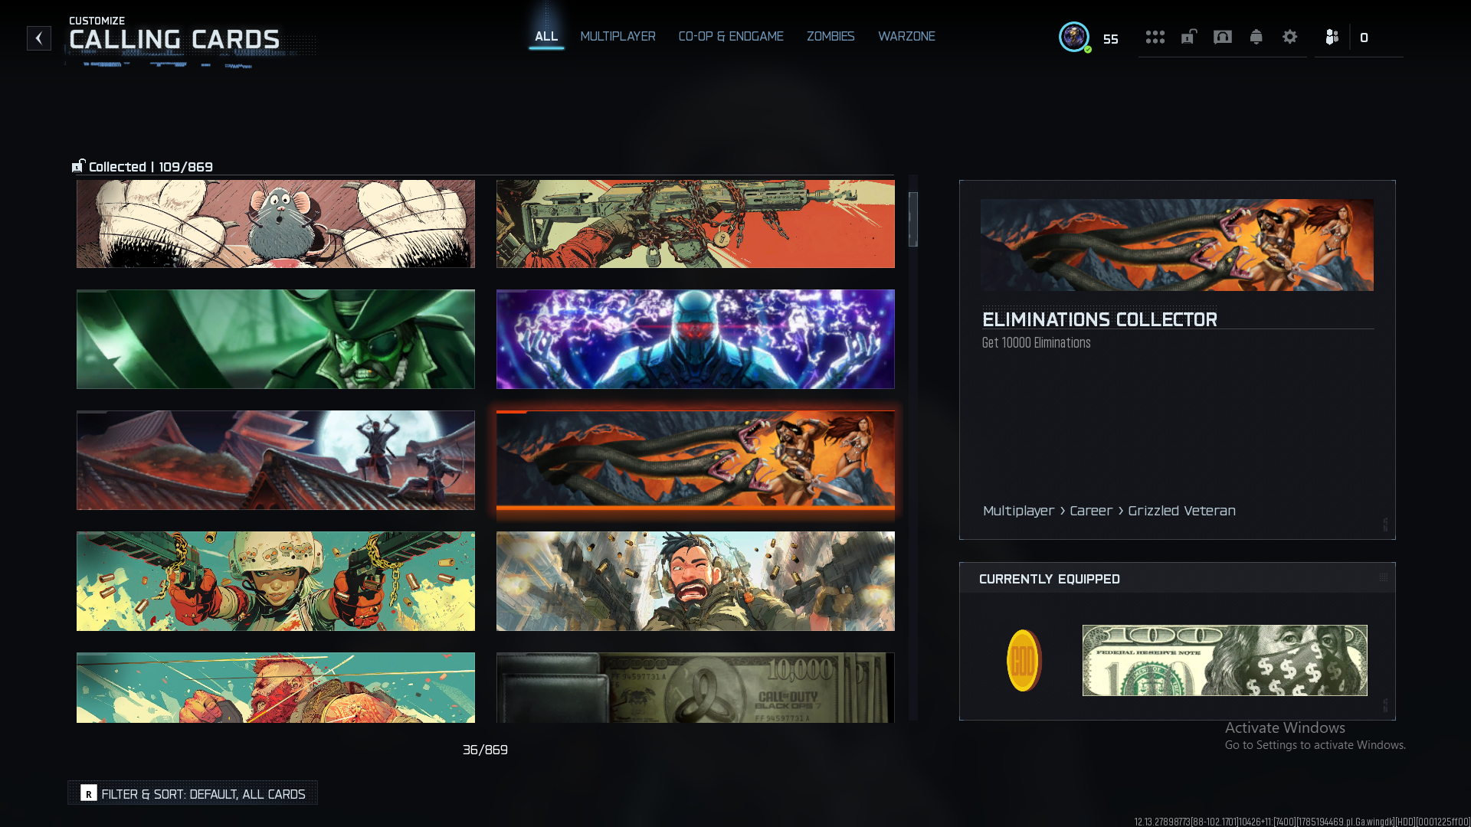
Task: Click the Eliminations Collector preview image
Action: pos(1177,245)
